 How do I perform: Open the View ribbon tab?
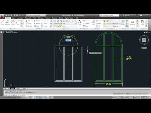[x=35, y=18]
